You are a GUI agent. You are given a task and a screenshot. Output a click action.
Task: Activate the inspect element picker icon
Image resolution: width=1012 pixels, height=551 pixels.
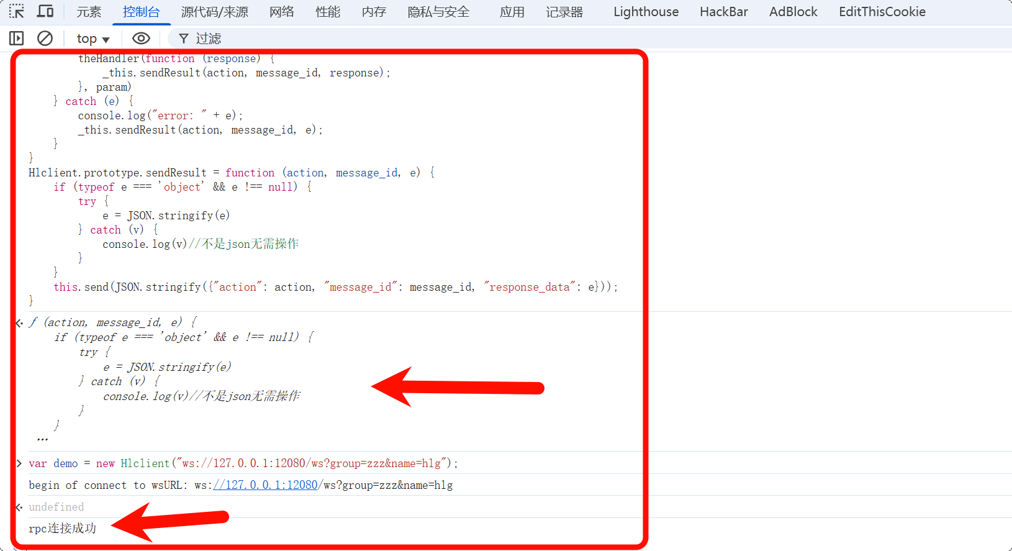[17, 12]
